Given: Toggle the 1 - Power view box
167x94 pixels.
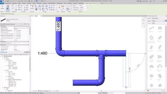Looking at the screenshot, I should click(x=9, y=73).
